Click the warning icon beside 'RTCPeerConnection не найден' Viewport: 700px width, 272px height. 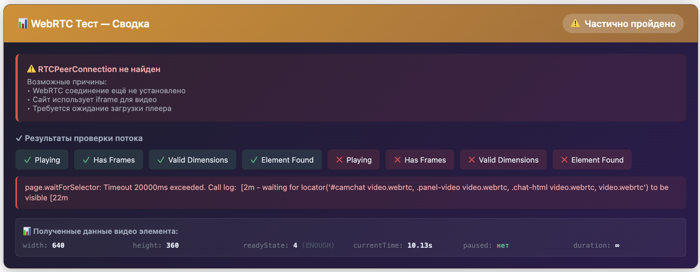(31, 69)
